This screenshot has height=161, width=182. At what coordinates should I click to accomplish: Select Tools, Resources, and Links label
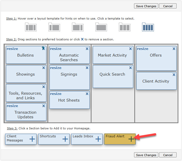pyautogui.click(x=26, y=96)
